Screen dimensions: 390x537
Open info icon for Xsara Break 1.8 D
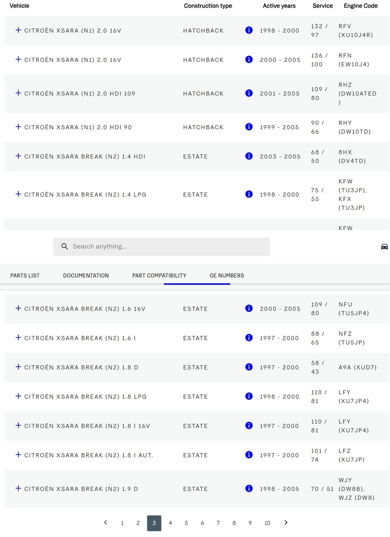[x=249, y=367]
